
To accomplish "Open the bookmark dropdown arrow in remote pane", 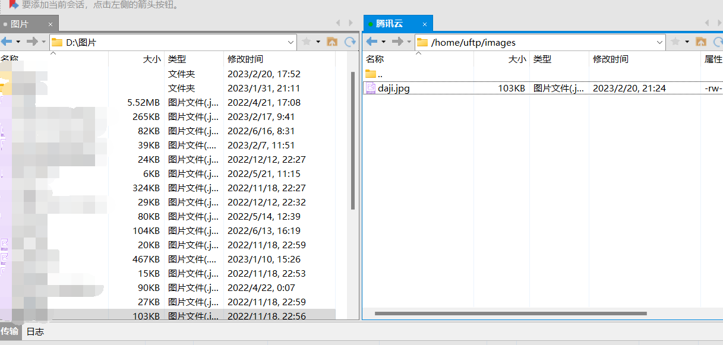I will click(x=687, y=42).
